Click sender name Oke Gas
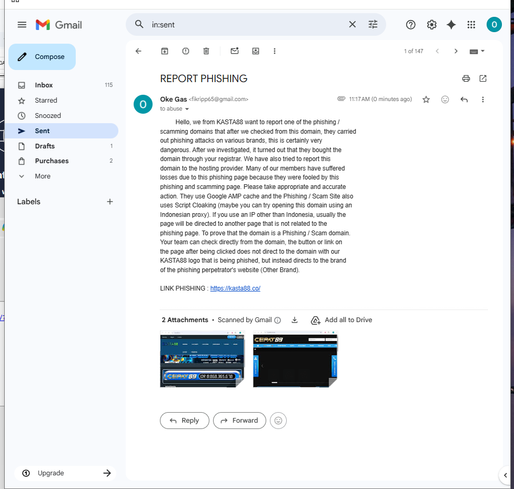The height and width of the screenshot is (489, 514). (x=174, y=99)
